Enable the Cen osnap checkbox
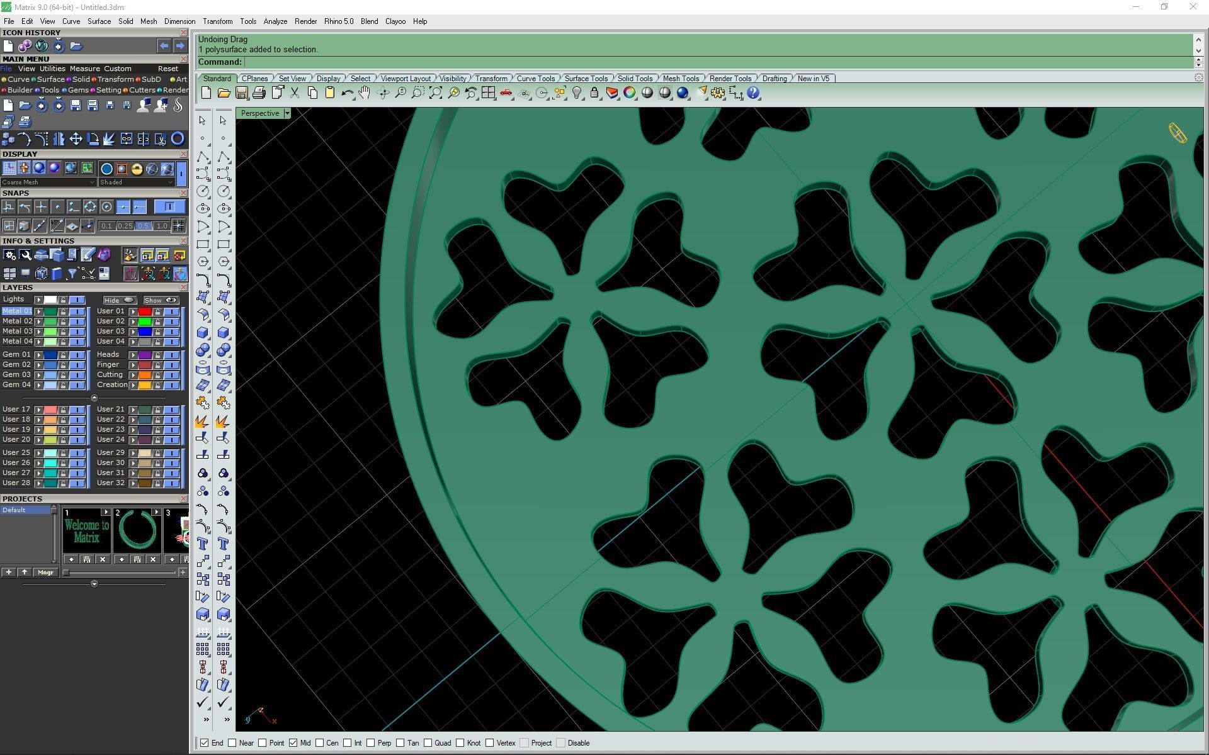This screenshot has width=1209, height=755. [320, 743]
